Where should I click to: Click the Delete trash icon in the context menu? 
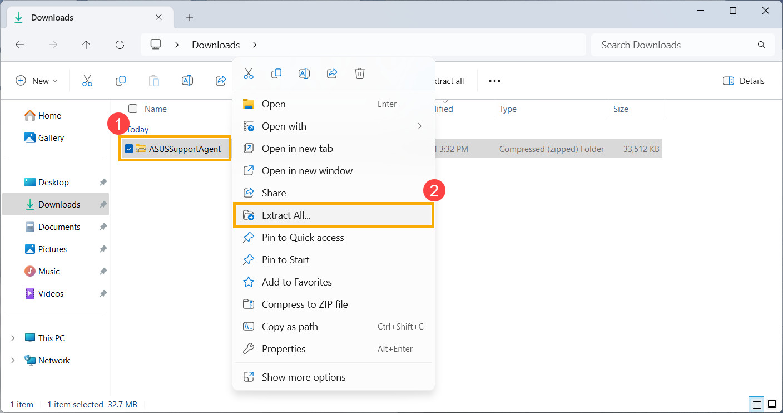(360, 73)
